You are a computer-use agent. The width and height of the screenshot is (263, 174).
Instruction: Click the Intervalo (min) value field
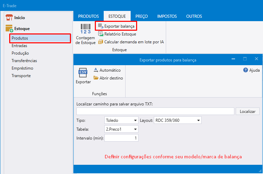(121, 138)
